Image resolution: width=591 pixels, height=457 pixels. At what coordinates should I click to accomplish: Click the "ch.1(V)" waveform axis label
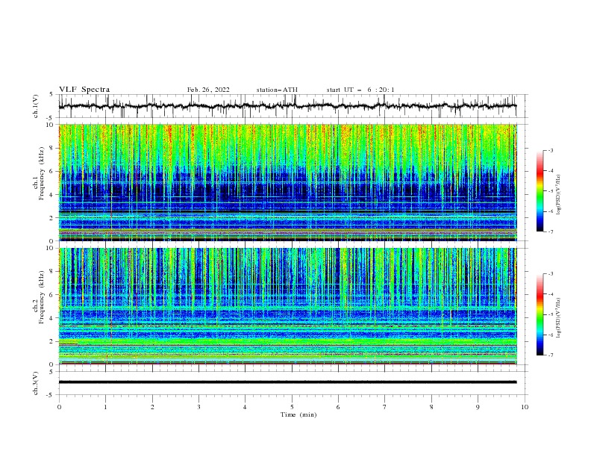[36, 106]
